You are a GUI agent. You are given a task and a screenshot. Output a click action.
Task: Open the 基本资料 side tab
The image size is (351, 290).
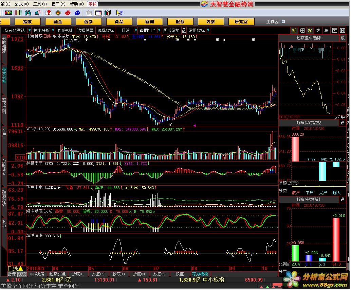(x=4, y=106)
